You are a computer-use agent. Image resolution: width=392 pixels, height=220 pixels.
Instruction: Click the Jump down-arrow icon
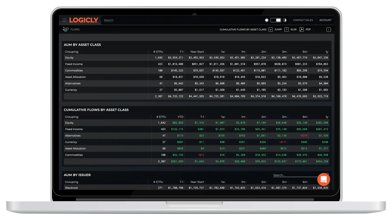click(x=270, y=29)
